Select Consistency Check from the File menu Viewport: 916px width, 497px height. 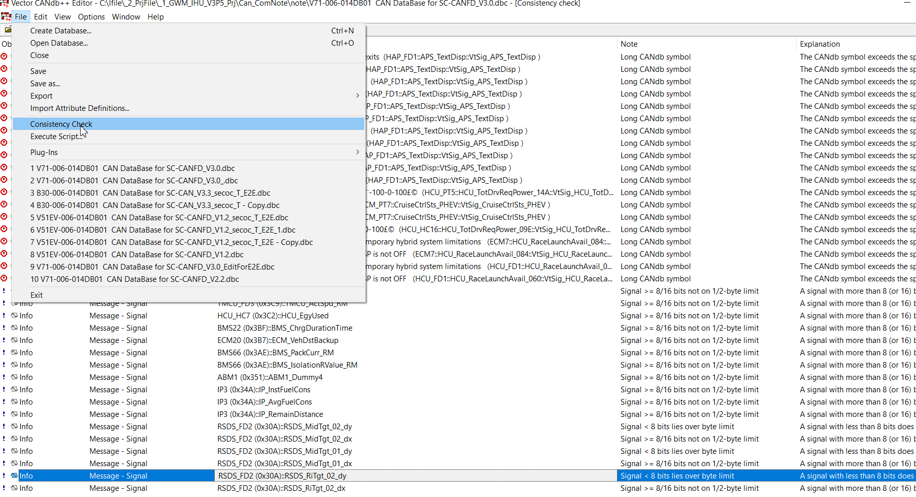pos(61,124)
